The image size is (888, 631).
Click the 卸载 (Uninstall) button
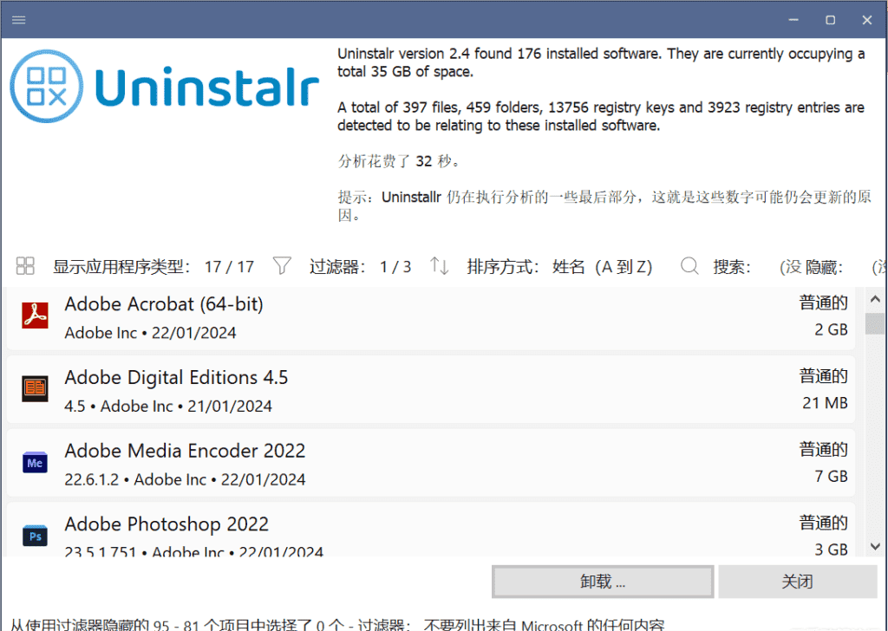click(603, 582)
